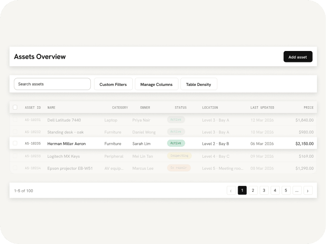The width and height of the screenshot is (326, 244).
Task: Click the date 06 Mar 2026
Action: pos(262,144)
